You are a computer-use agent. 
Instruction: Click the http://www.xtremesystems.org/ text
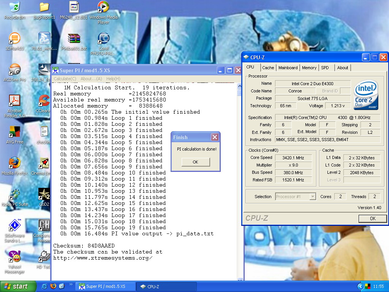tap(103, 258)
